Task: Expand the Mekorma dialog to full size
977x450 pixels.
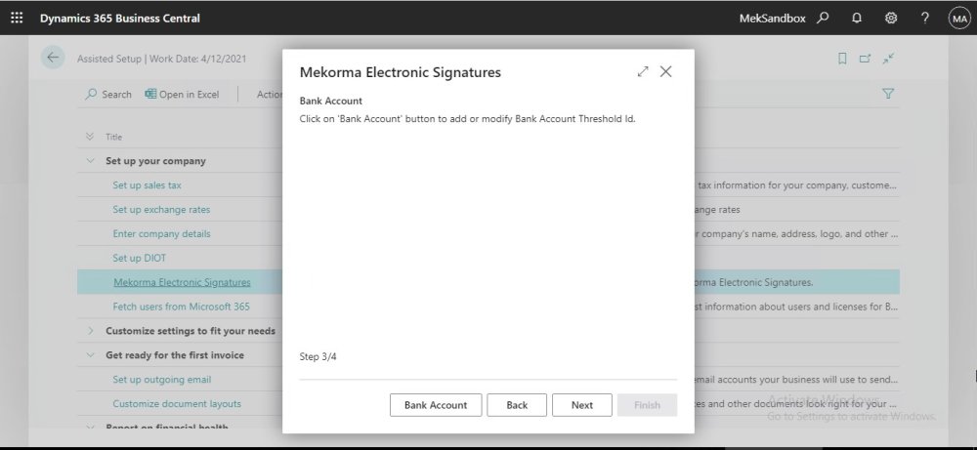Action: (643, 71)
